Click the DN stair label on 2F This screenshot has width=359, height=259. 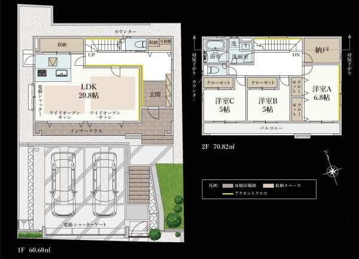coord(296,55)
